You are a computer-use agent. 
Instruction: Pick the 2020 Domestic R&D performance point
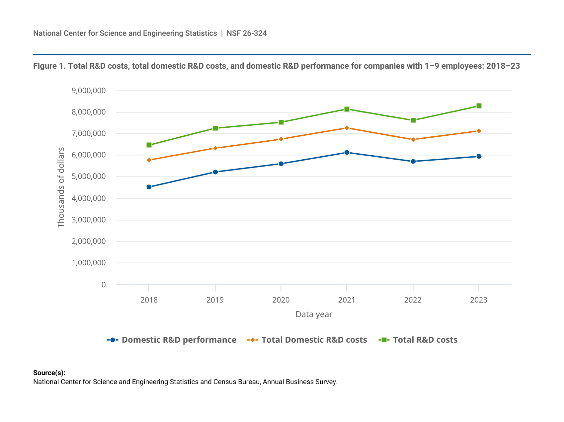pos(281,164)
